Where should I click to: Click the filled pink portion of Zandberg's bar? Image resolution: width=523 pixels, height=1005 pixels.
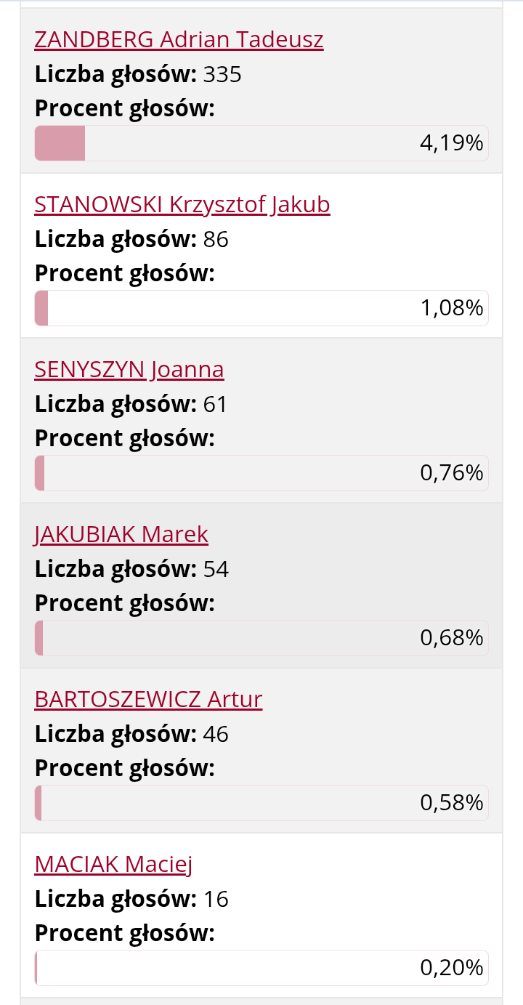60,143
